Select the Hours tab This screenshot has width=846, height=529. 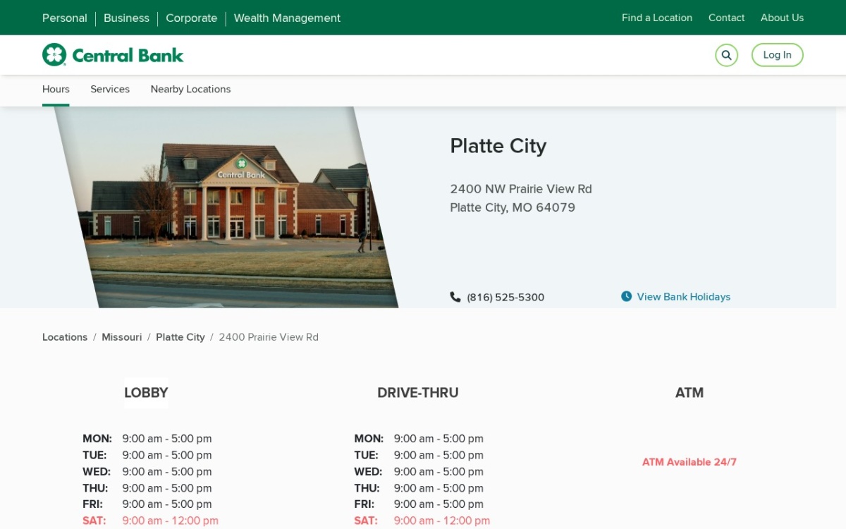click(x=56, y=90)
